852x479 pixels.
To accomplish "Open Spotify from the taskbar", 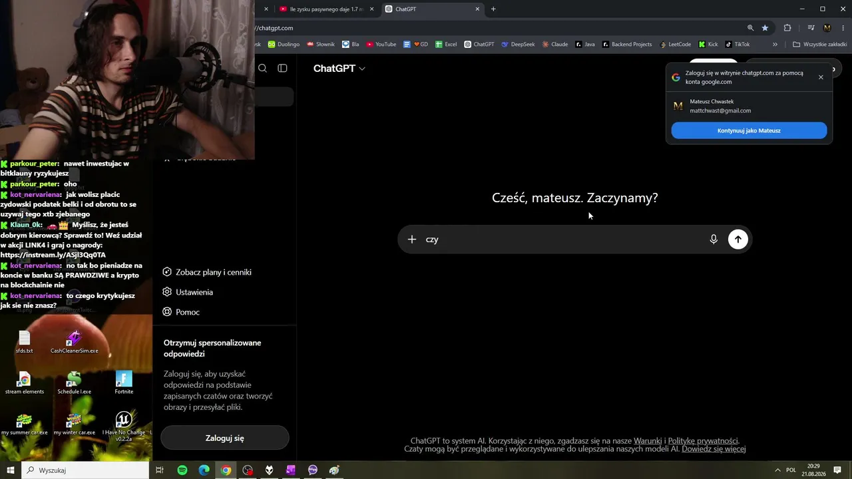I will tap(182, 470).
